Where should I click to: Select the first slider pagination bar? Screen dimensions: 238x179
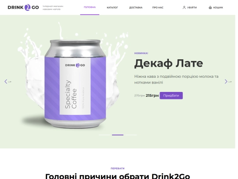click(104, 135)
